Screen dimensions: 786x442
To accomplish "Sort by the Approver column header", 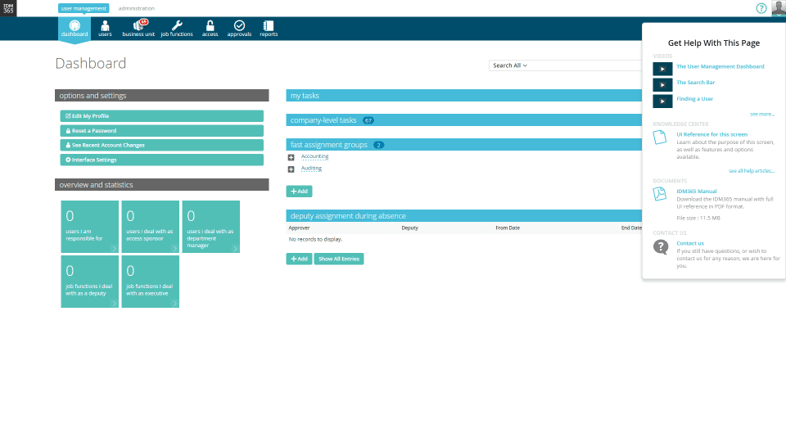I will pyautogui.click(x=300, y=228).
